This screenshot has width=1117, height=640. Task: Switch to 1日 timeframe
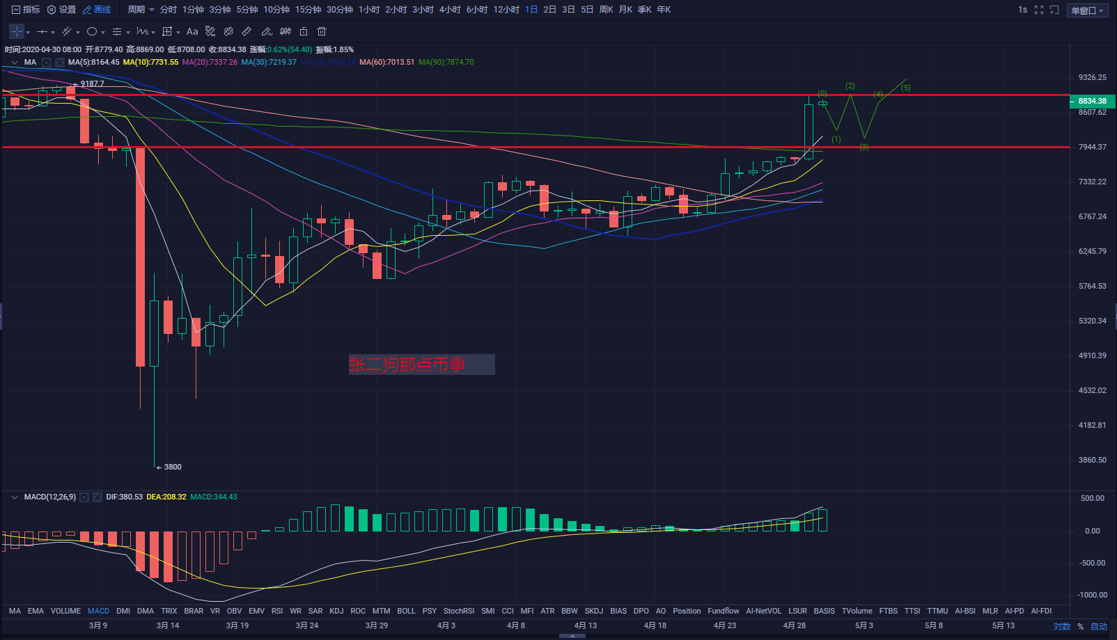coord(531,10)
